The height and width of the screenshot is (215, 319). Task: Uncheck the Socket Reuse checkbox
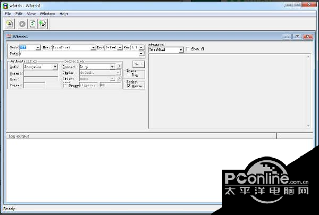coord(129,86)
